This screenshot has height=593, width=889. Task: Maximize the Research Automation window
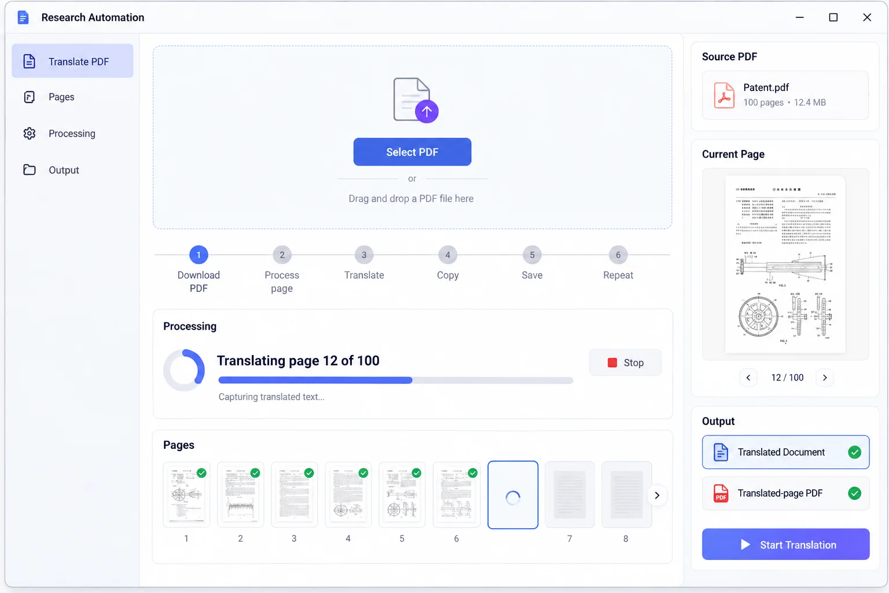(833, 17)
